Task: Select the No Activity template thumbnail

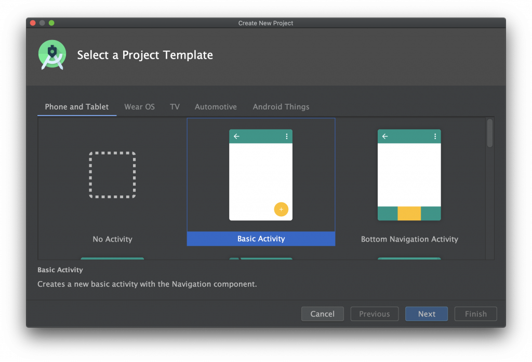Action: coord(112,175)
